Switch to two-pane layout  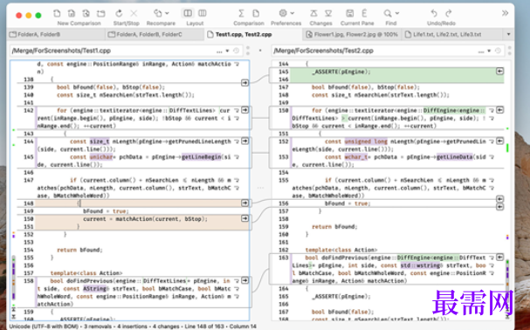[x=188, y=13]
